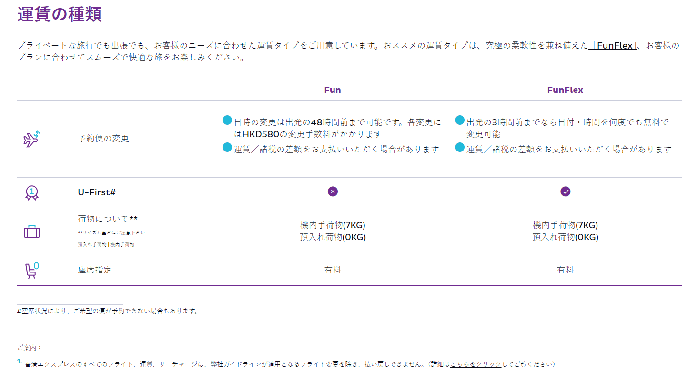Viewport: 688px width, 373px height.
Task: Click the purple suitcase baggage icon
Action: pos(31,232)
